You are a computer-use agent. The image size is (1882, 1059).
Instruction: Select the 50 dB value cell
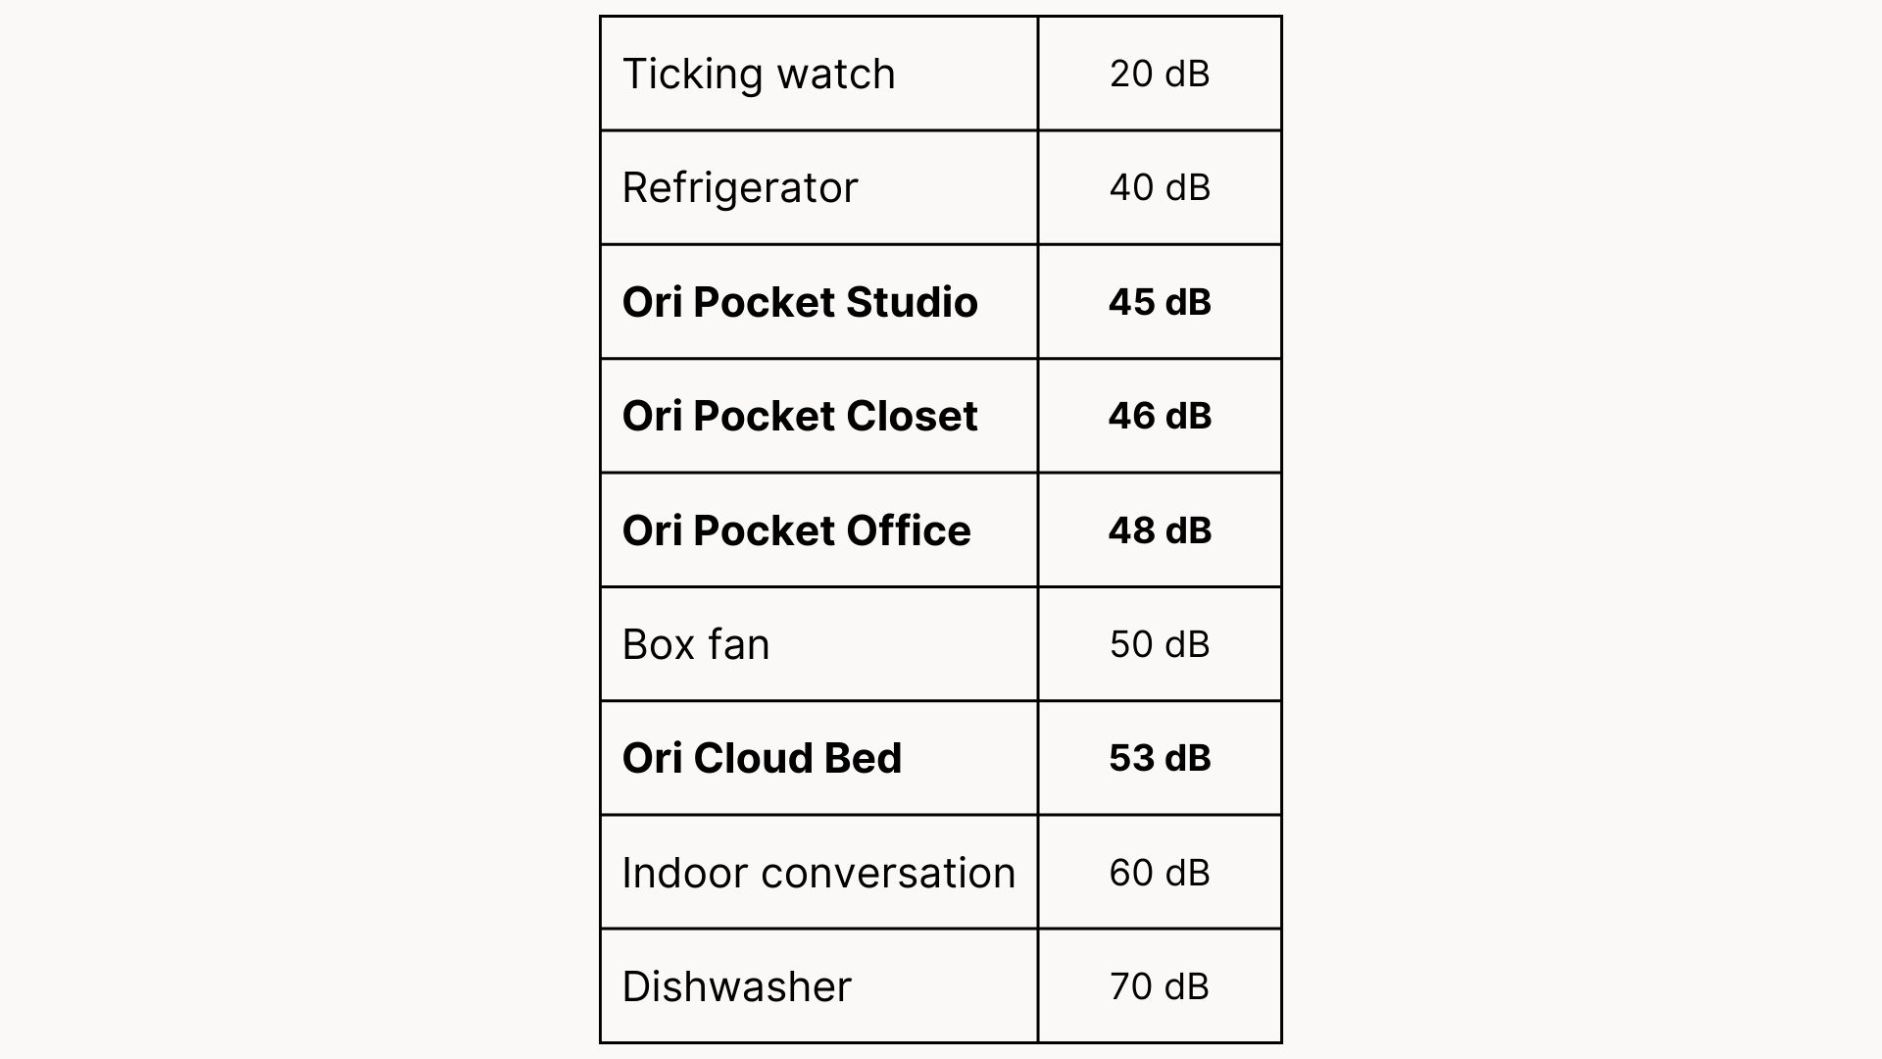pos(1160,645)
